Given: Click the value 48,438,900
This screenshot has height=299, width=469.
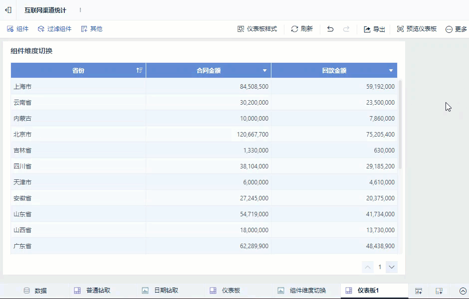Looking at the screenshot, I should tap(380, 246).
